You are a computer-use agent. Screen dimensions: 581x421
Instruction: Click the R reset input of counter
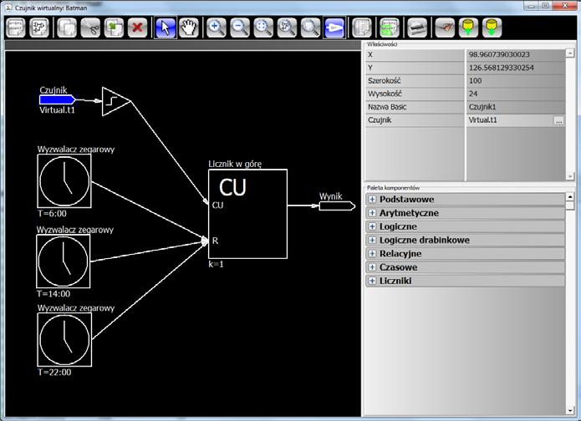coord(216,241)
